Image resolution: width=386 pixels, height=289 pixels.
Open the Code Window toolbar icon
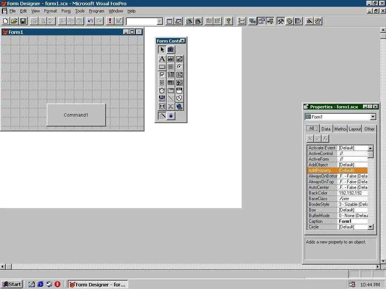270,21
